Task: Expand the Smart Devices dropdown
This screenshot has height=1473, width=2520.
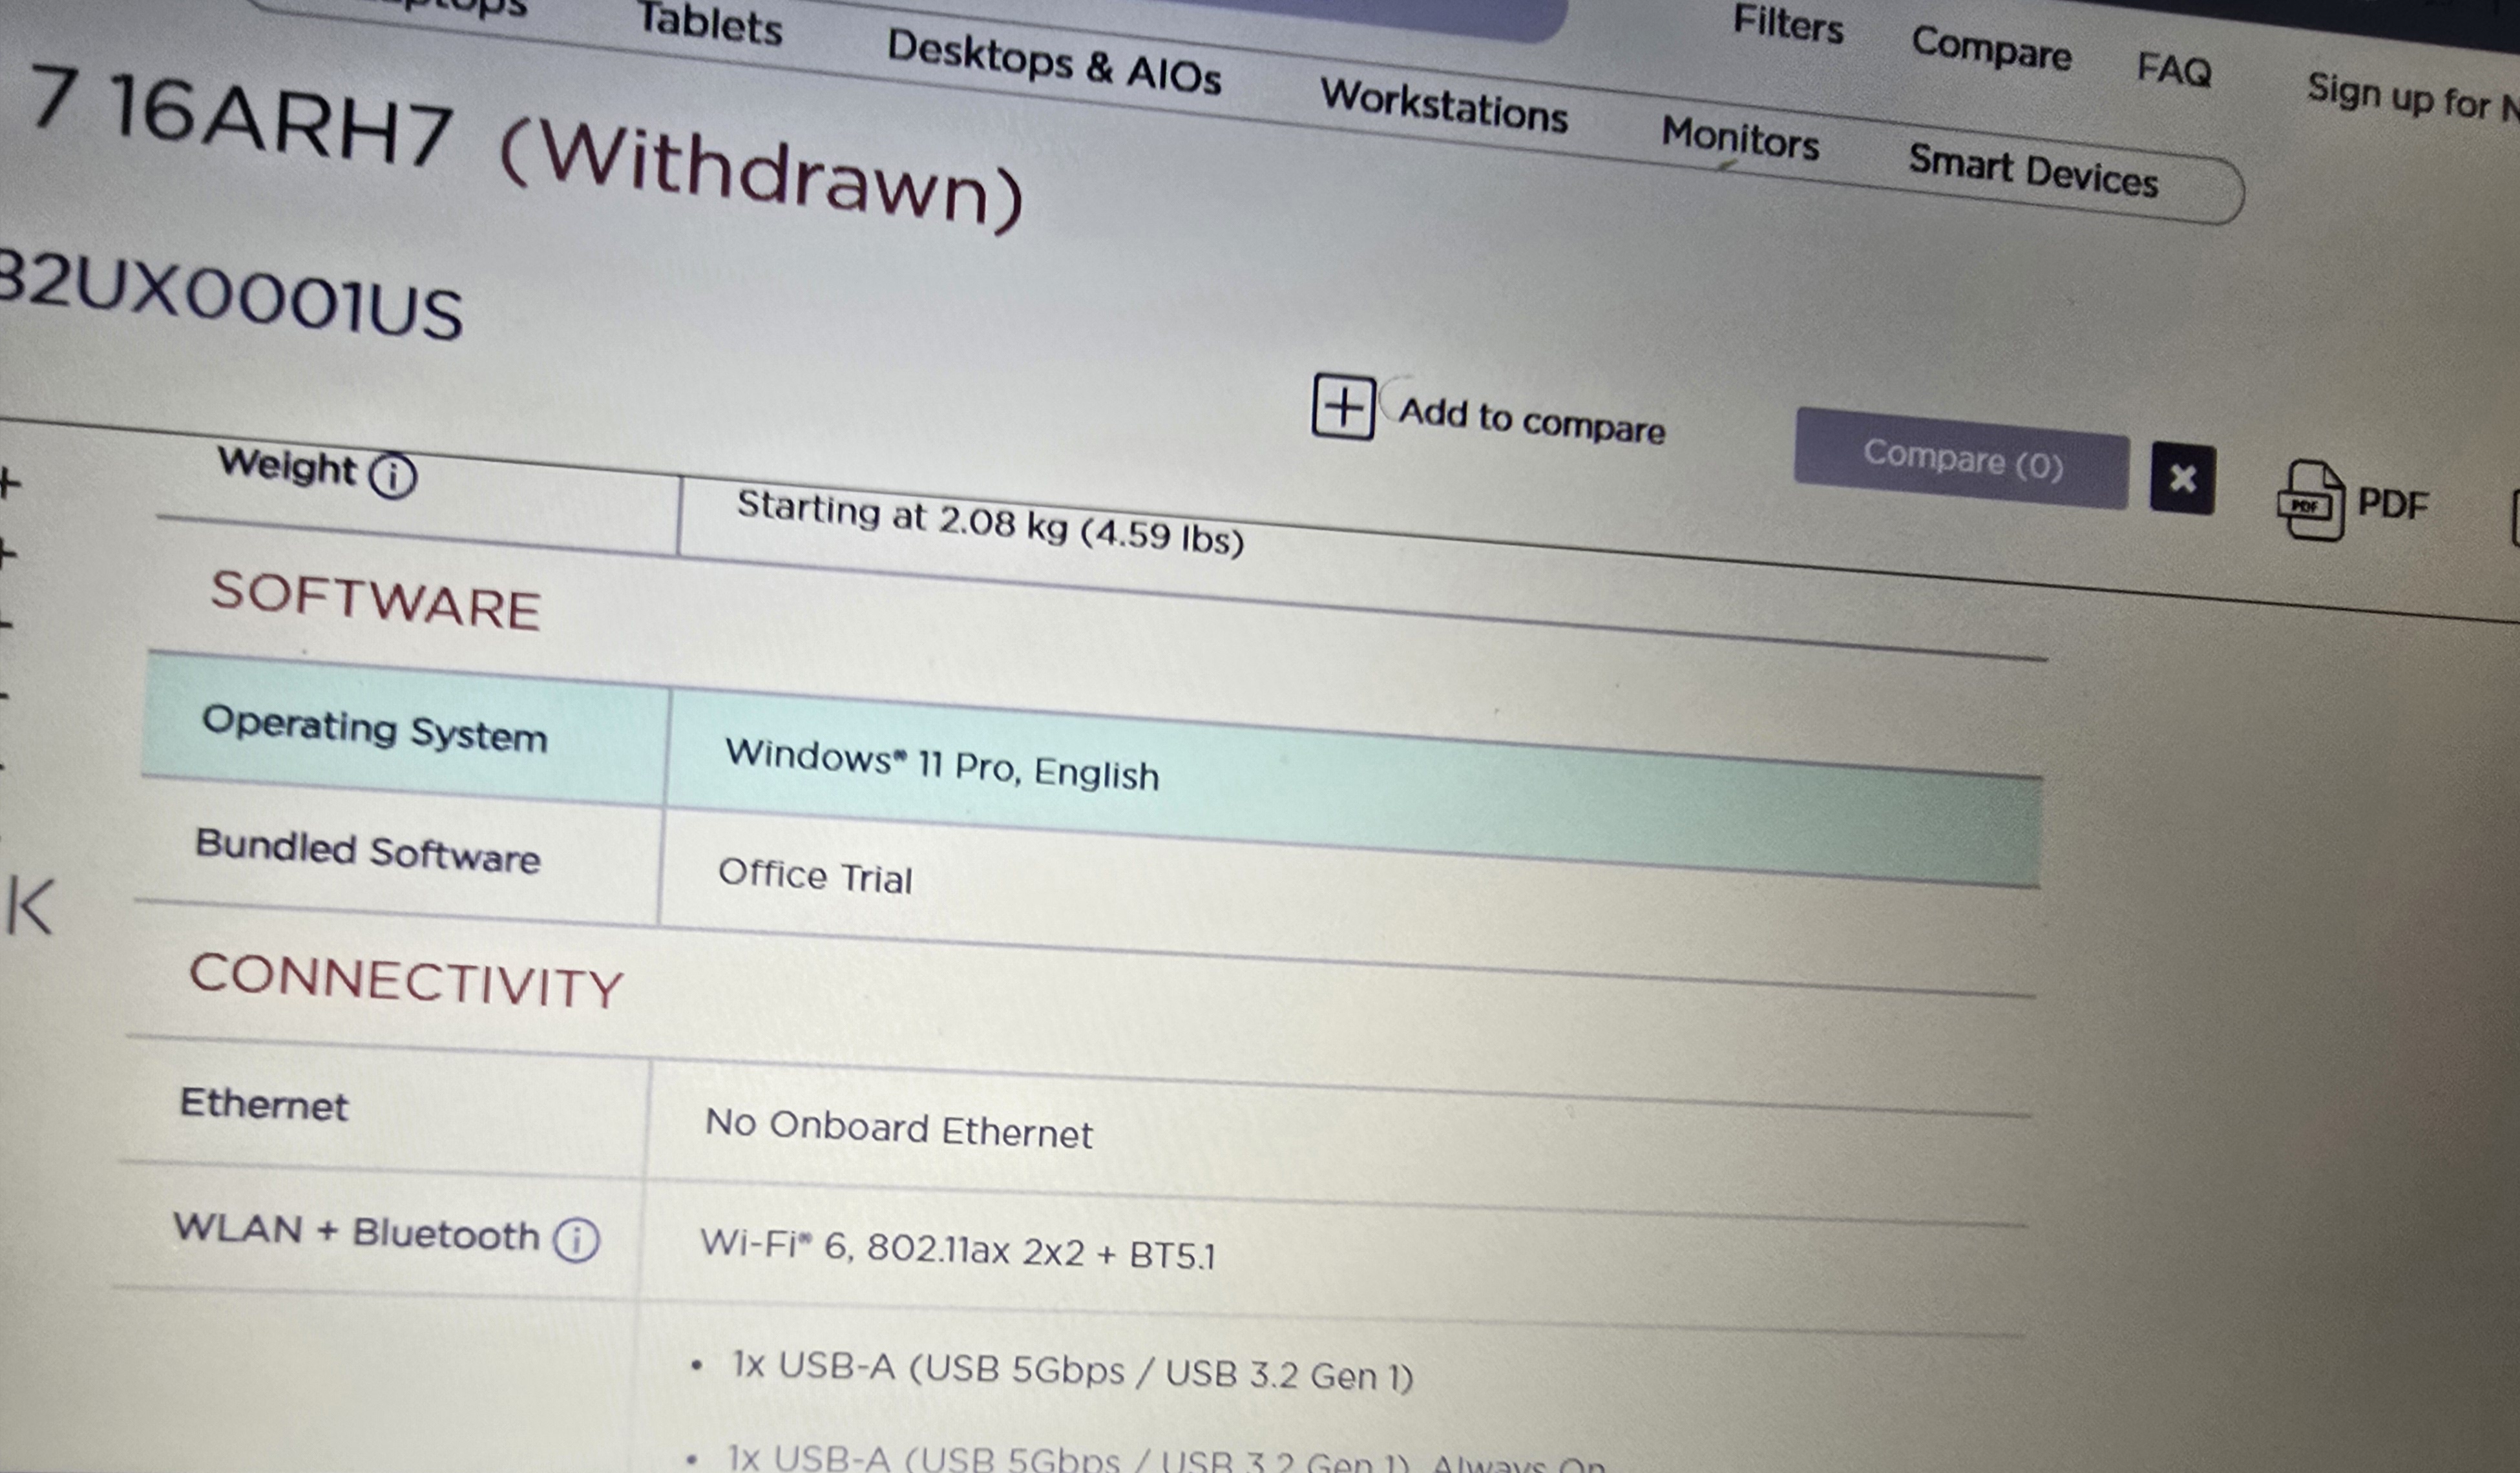Action: 2033,158
